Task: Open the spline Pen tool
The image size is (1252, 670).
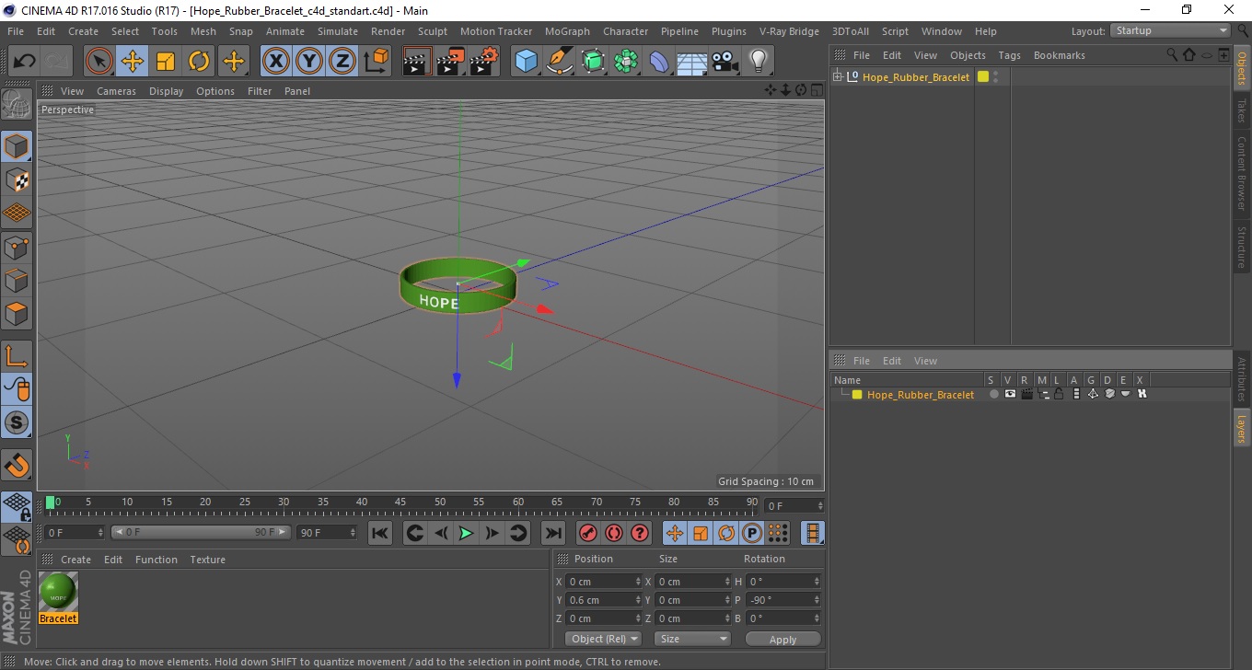Action: point(560,62)
